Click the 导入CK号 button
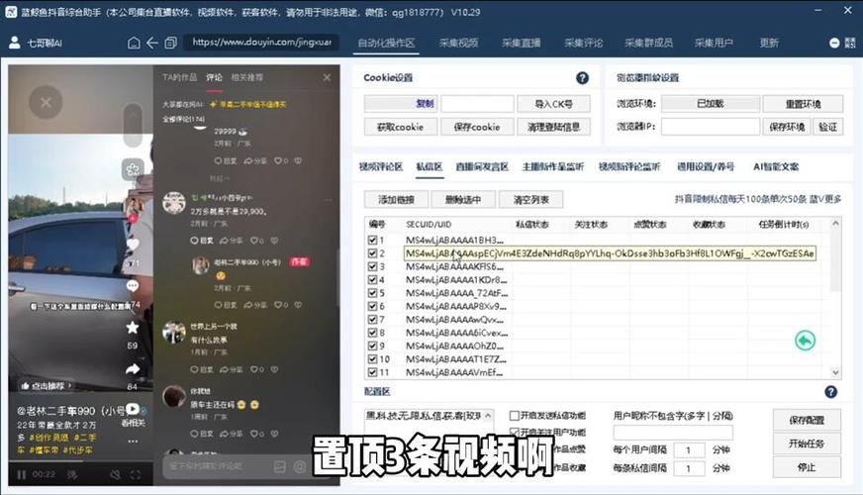The image size is (863, 495). click(x=553, y=104)
